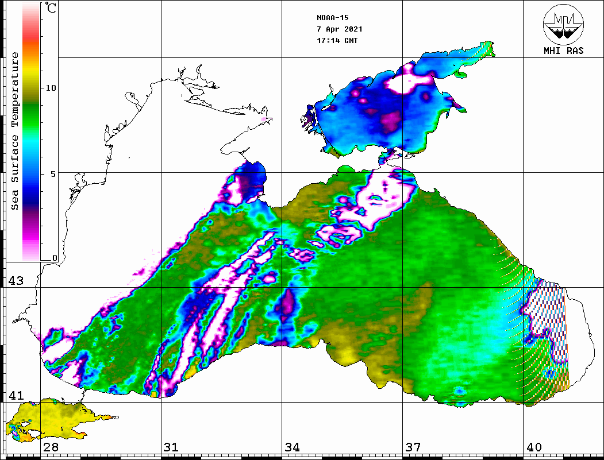Click the '°C' unit label

51,7
